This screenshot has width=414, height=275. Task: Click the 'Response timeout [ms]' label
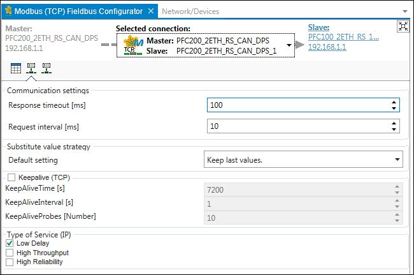click(x=47, y=105)
